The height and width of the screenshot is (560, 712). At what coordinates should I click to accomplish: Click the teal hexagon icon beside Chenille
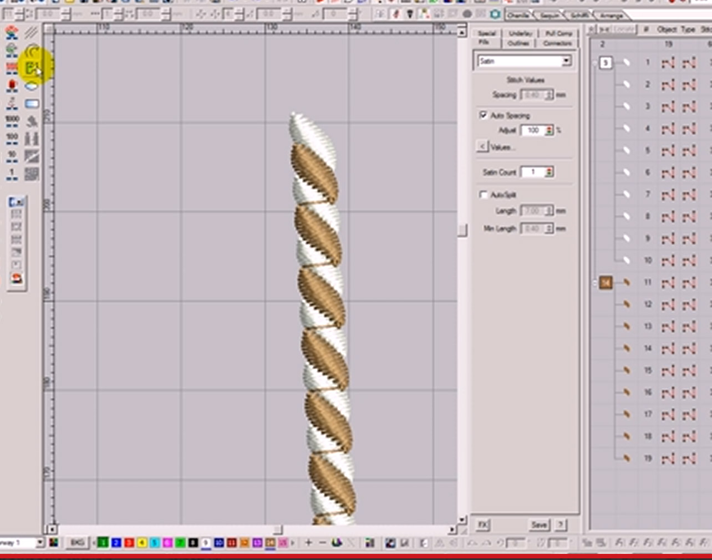(x=495, y=14)
